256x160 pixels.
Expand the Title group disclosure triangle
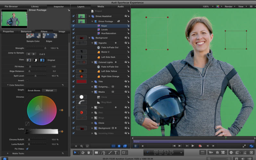pyautogui.click(x=92, y=82)
